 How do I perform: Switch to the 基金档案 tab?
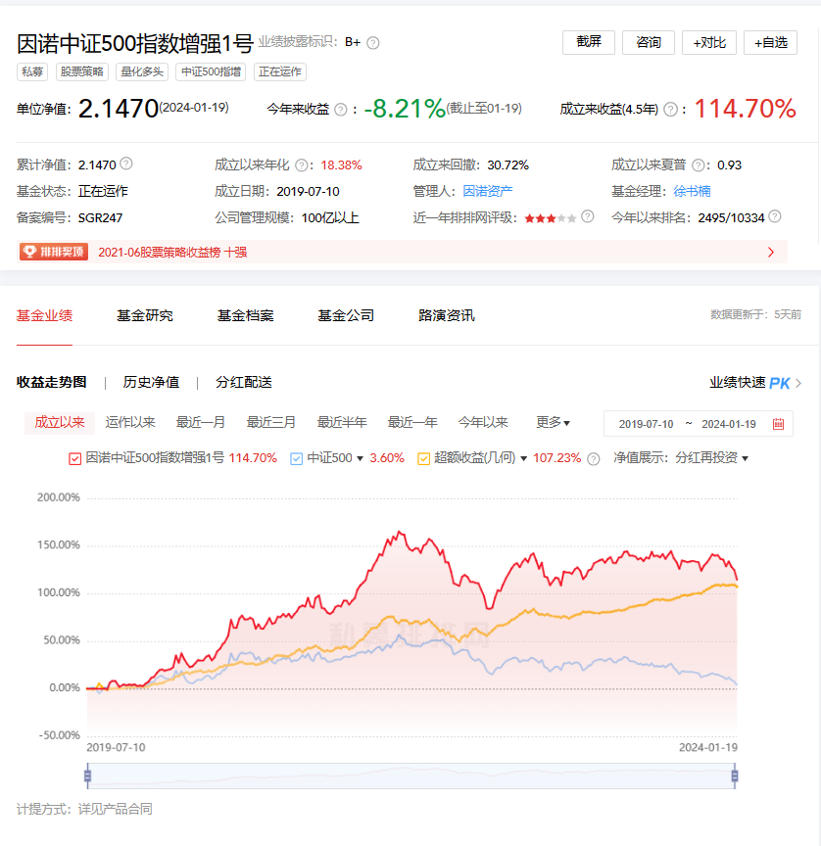245,315
